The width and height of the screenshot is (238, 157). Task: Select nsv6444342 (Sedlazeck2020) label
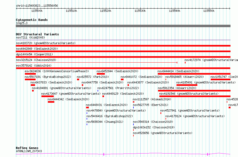[x=68, y=99]
